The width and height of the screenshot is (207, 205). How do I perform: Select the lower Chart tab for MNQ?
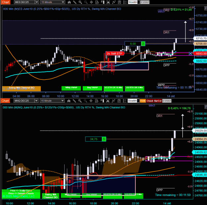[5, 101]
